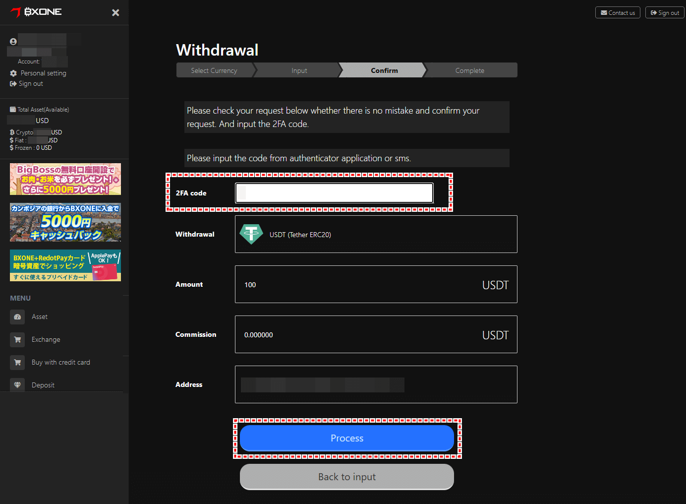Click the Withdrawal page heading
The width and height of the screenshot is (686, 504).
pos(217,50)
